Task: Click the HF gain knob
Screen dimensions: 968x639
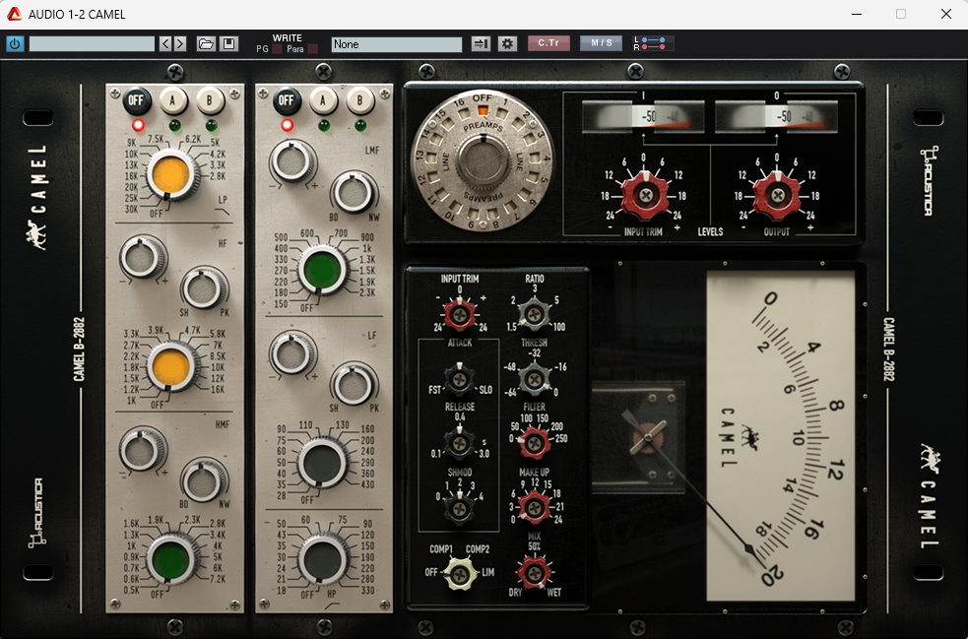Action: [x=143, y=257]
